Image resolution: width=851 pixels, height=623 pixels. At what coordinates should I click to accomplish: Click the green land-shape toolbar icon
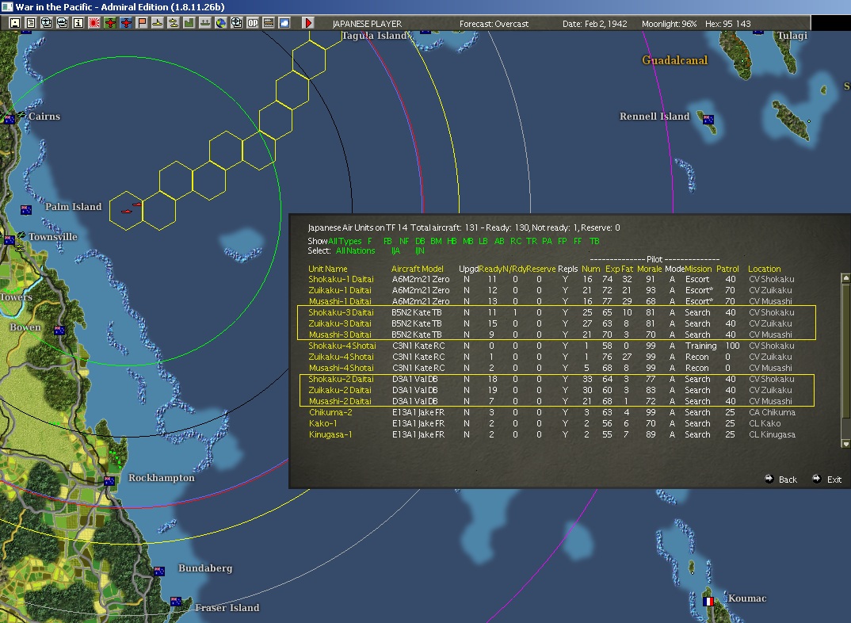pyautogui.click(x=189, y=23)
